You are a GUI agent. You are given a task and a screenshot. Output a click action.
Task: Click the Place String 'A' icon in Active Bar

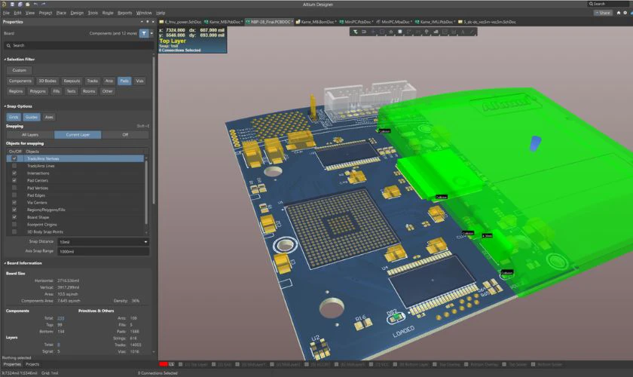(x=463, y=32)
